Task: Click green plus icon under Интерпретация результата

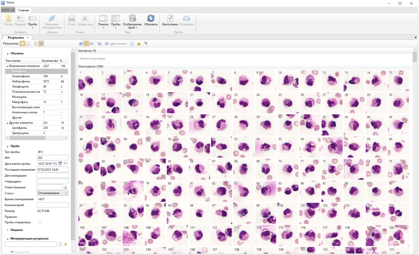Action: pos(65,244)
